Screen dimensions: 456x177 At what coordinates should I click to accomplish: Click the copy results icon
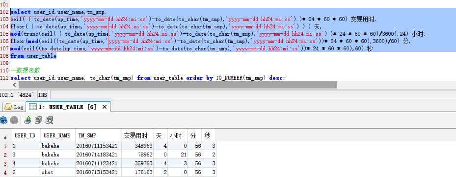[38, 120]
